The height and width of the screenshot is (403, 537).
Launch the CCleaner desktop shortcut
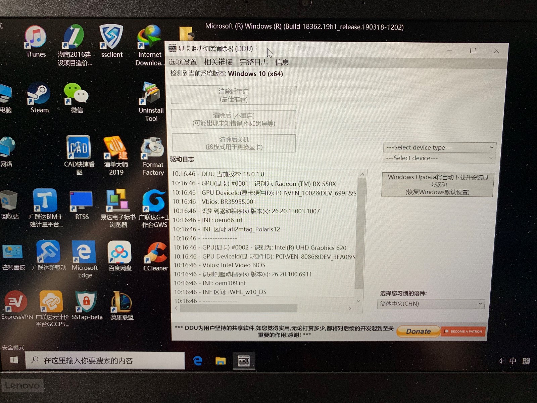[x=155, y=257]
